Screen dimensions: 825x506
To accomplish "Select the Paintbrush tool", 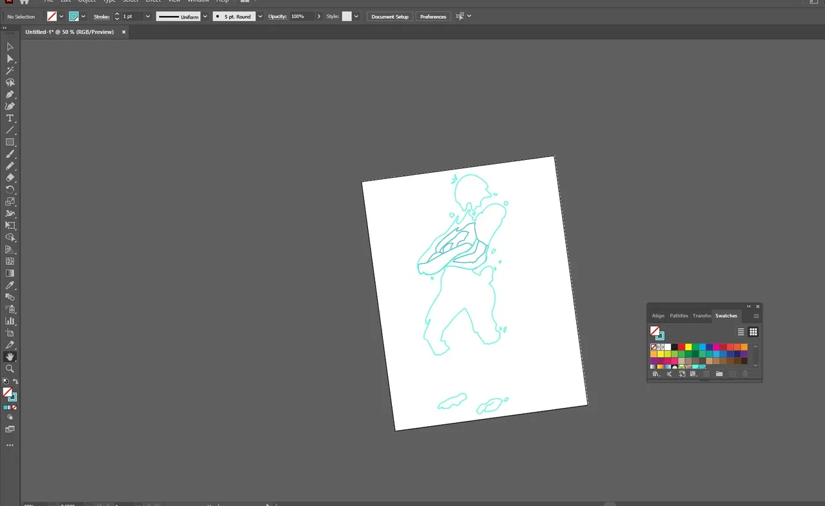I will 10,154.
